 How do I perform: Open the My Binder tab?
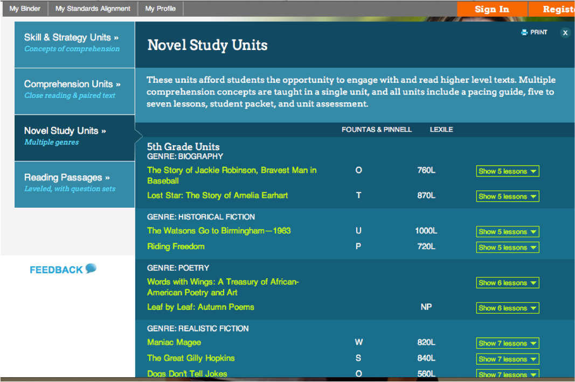(x=25, y=9)
